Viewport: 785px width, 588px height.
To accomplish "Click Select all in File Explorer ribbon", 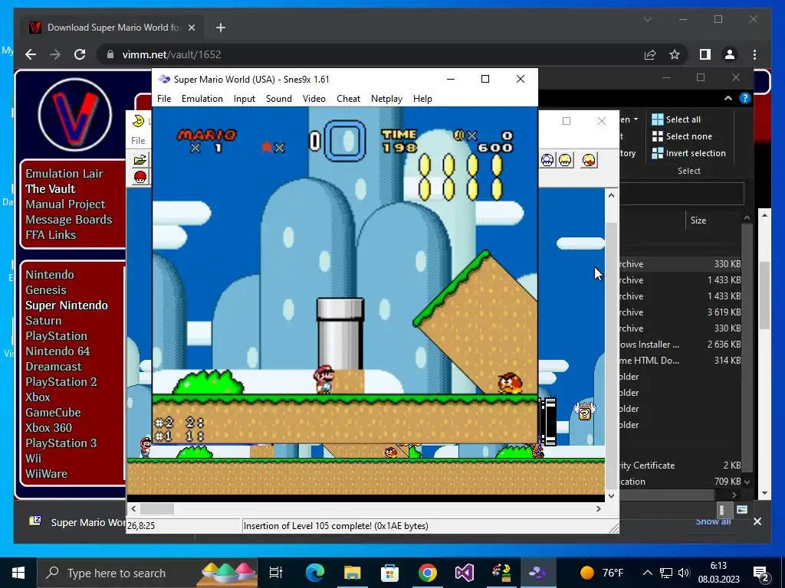I will click(676, 119).
